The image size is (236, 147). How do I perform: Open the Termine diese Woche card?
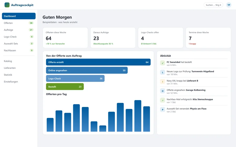pyautogui.click(x=208, y=38)
